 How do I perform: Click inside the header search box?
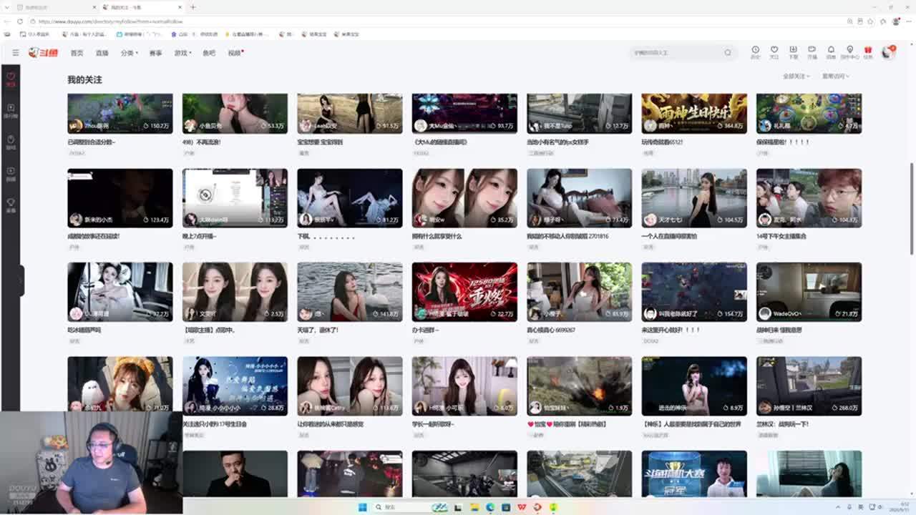click(x=676, y=52)
